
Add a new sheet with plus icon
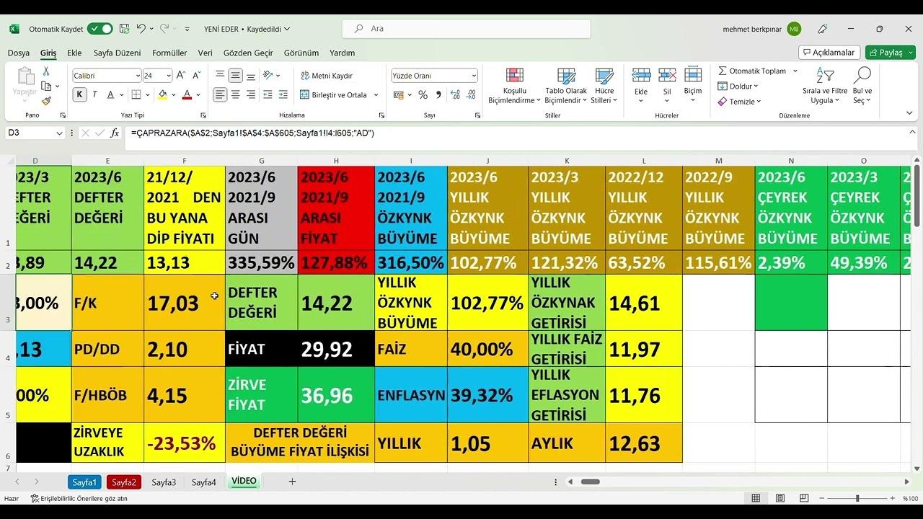(x=292, y=482)
